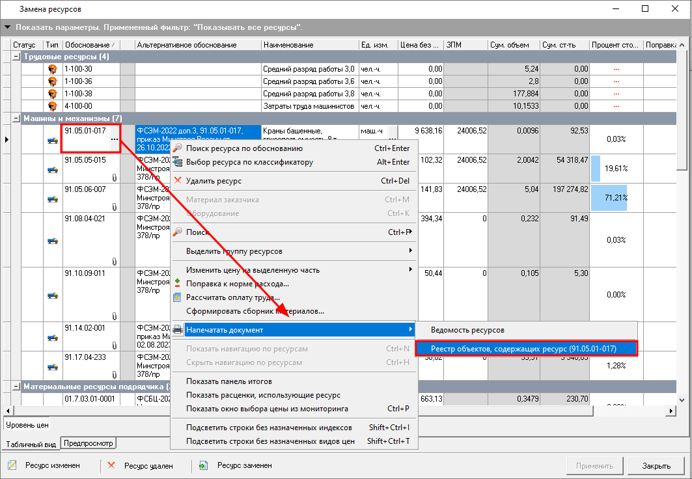Select the Уровень цен tab
Image resolution: width=692 pixels, height=479 pixels.
pos(27,425)
